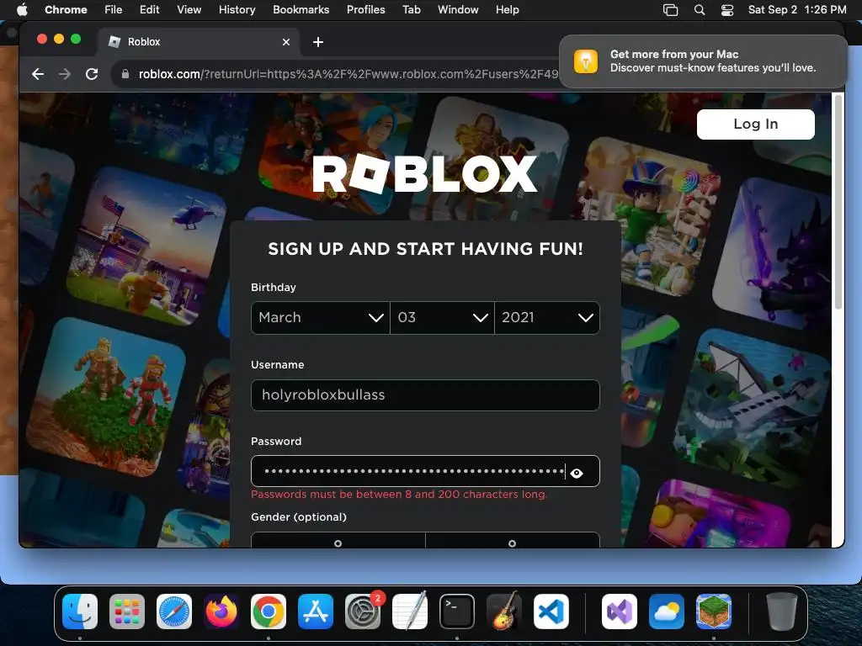The width and height of the screenshot is (862, 646).
Task: Click the Chrome icon in the dock
Action: [269, 612]
